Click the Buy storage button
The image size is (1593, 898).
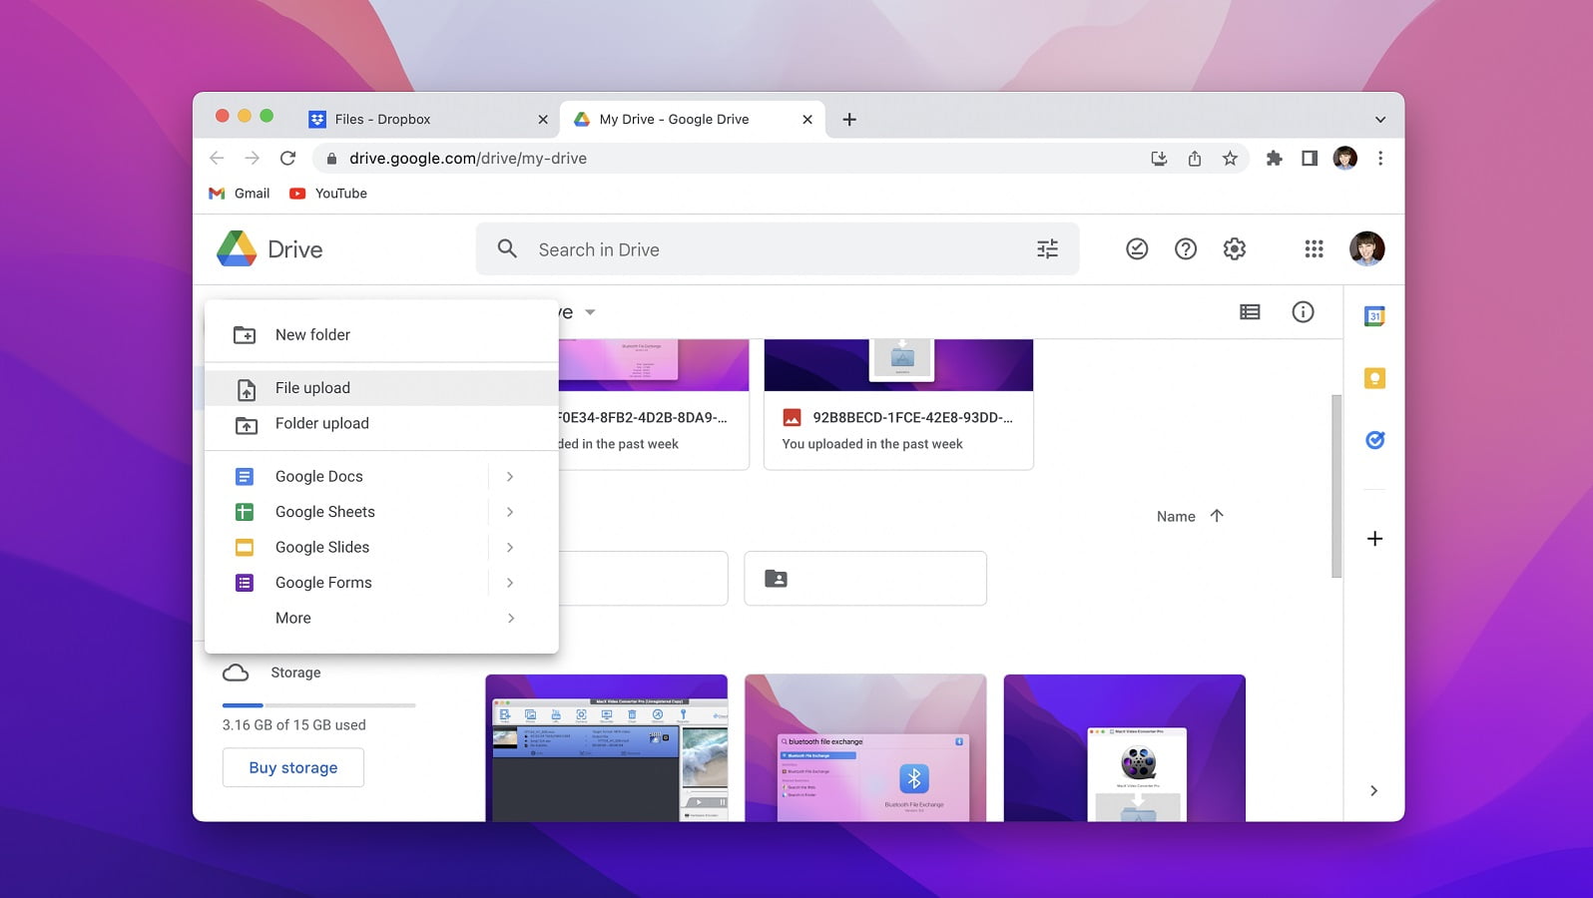(x=293, y=767)
